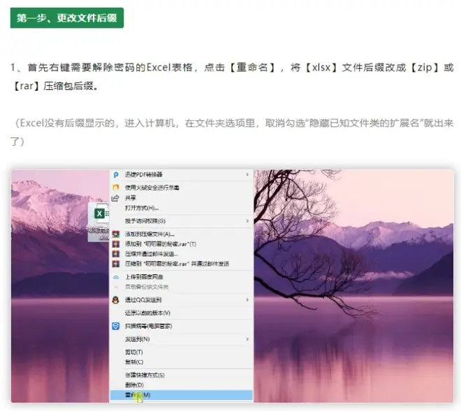Click the QQ penguin icon
The width and height of the screenshot is (461, 411).
117,299
